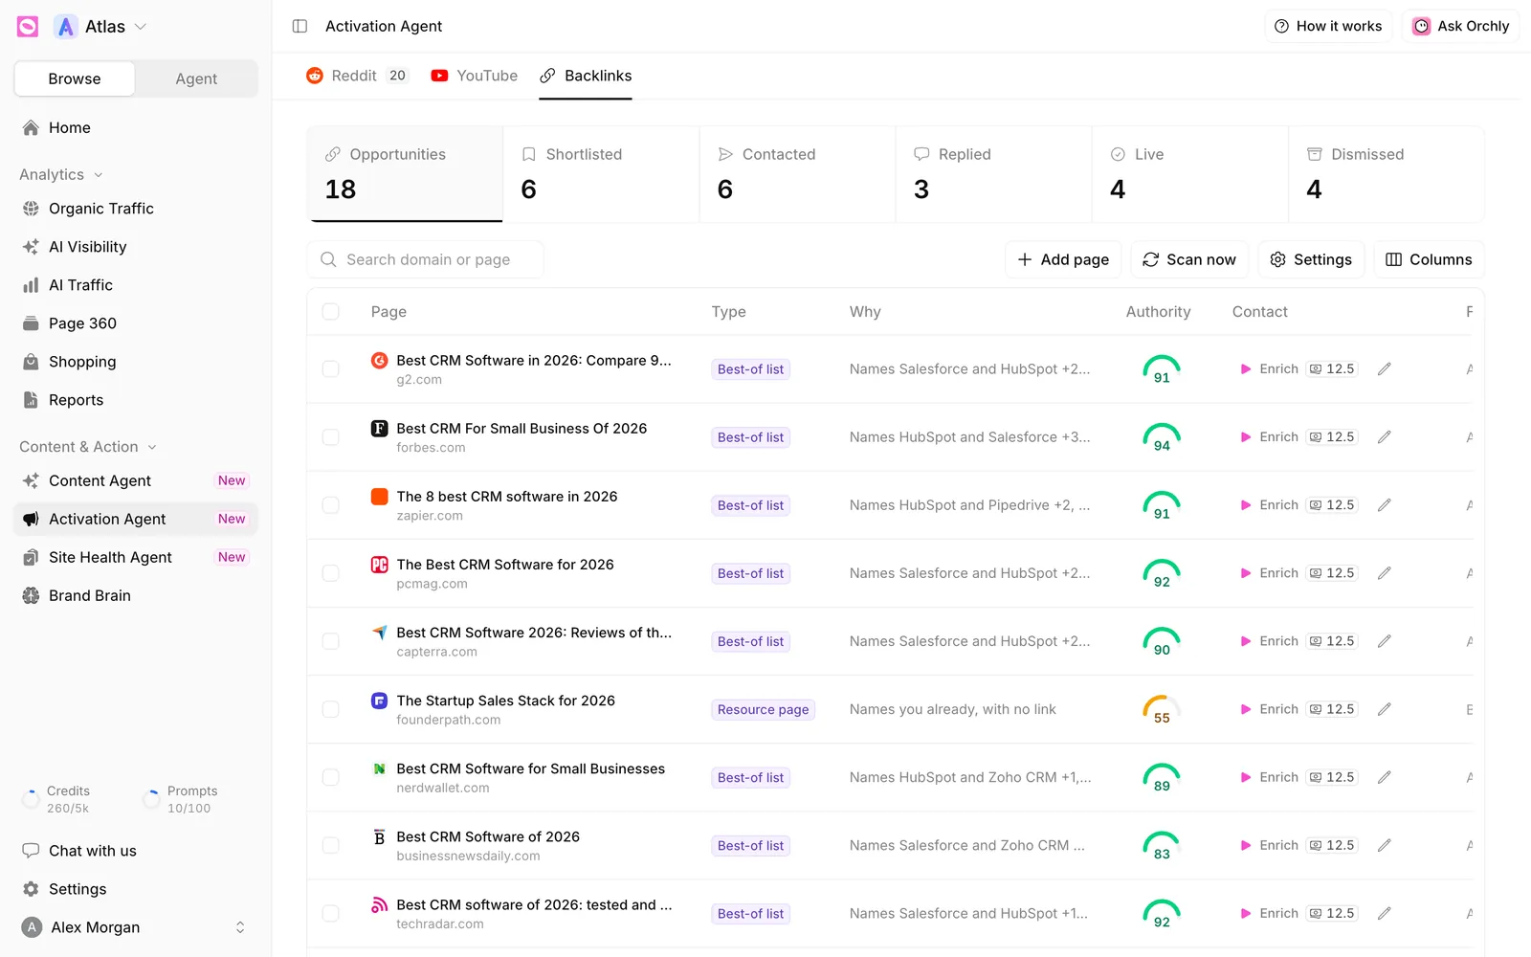Click the Orchly logo in top-left corner

[28, 27]
